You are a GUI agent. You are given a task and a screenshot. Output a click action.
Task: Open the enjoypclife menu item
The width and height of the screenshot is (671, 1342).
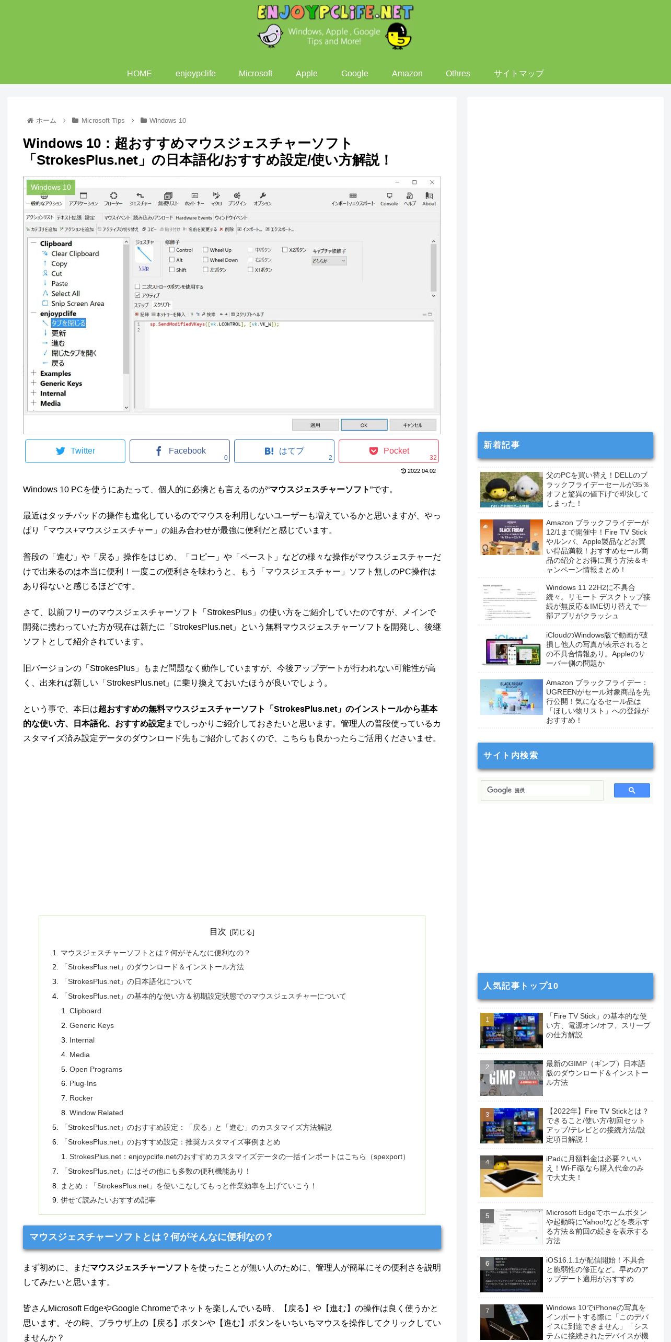click(195, 74)
